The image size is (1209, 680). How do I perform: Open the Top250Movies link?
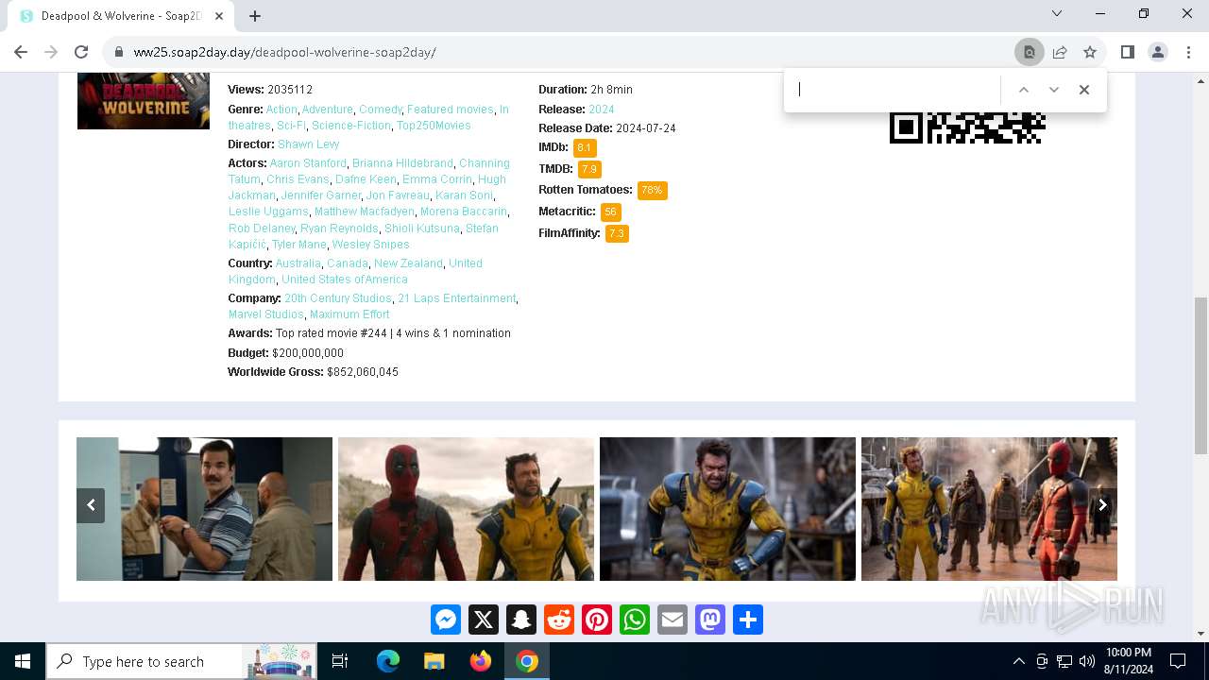coord(434,126)
